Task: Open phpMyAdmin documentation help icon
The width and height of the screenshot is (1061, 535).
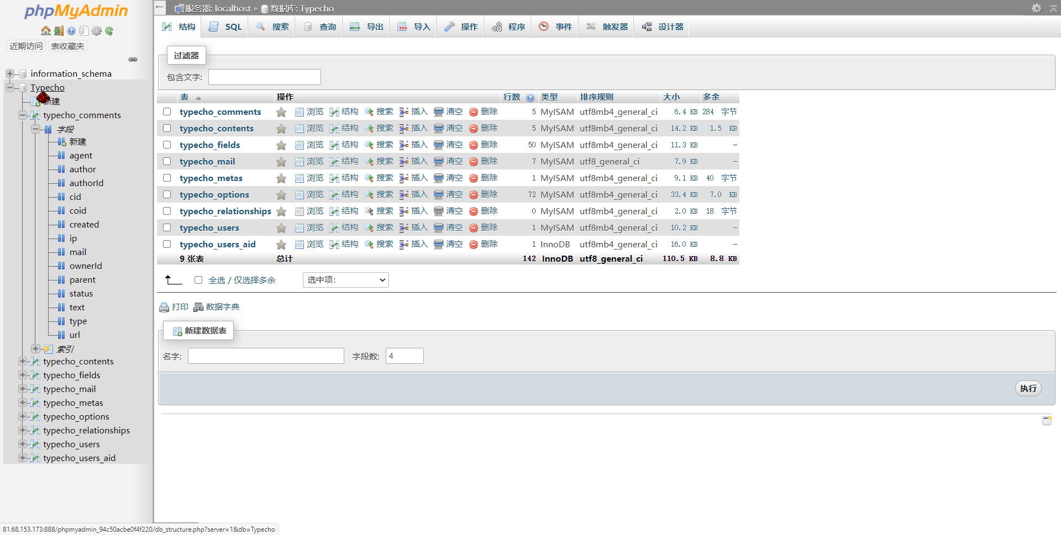Action: tap(71, 31)
